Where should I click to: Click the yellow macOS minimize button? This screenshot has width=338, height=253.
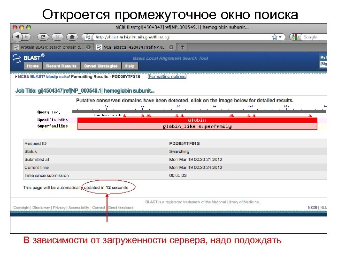click(22, 27)
